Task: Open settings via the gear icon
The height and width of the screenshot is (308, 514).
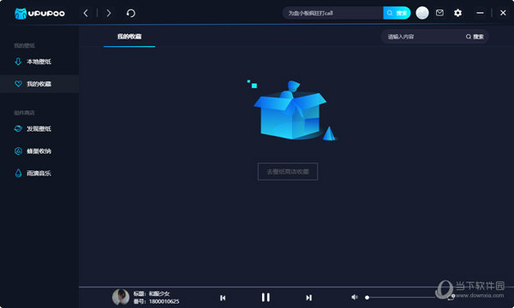Action: (x=457, y=13)
